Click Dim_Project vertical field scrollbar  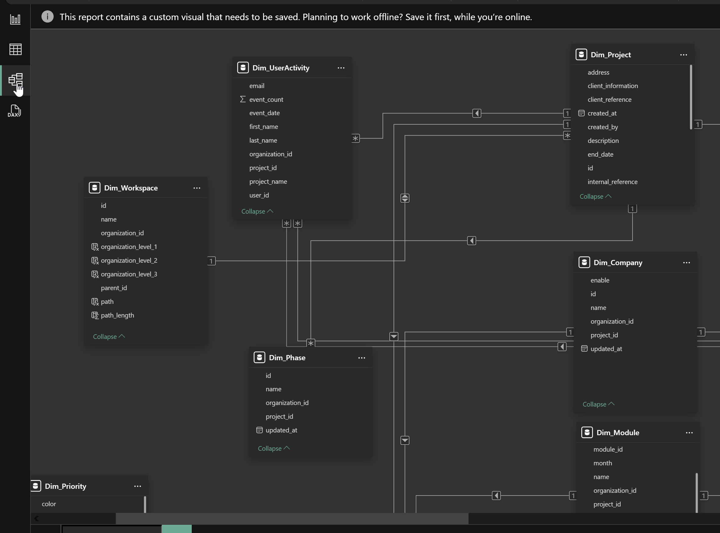point(691,97)
